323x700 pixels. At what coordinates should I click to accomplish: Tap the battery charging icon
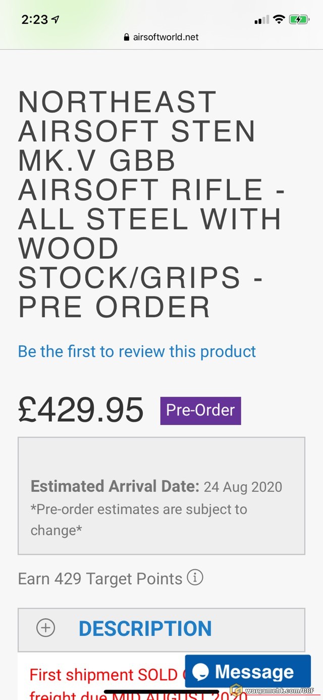point(298,20)
